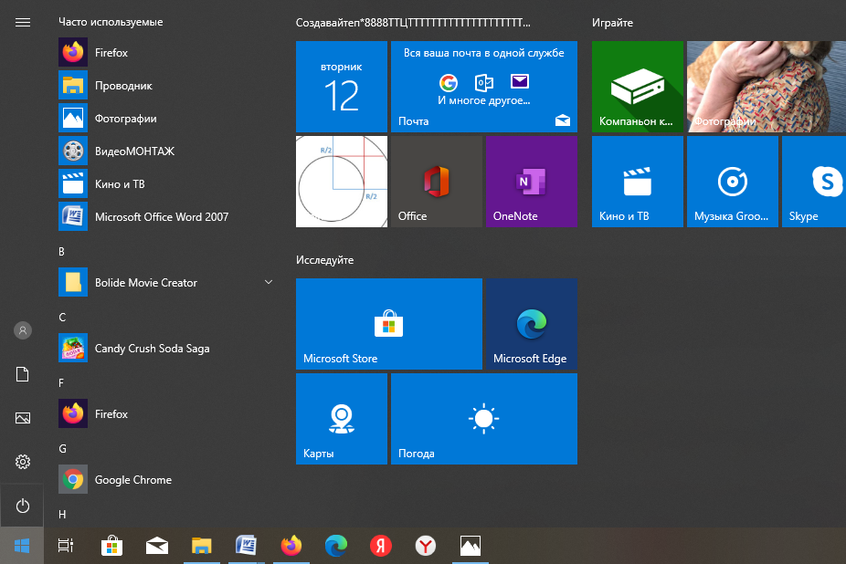The width and height of the screenshot is (846, 564).
Task: Launch ВидеоМОНТАЖ app
Action: 165,151
